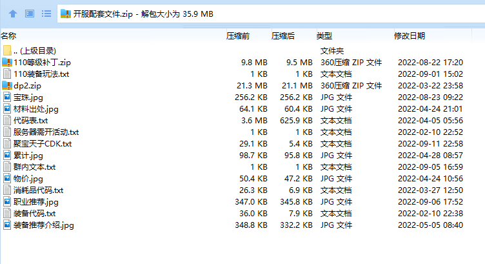Sort by 压缩前 column header
Image resolution: width=485 pixels, height=264 pixels.
(x=238, y=36)
